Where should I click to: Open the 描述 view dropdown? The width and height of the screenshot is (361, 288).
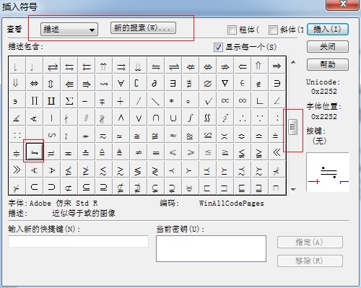point(69,30)
